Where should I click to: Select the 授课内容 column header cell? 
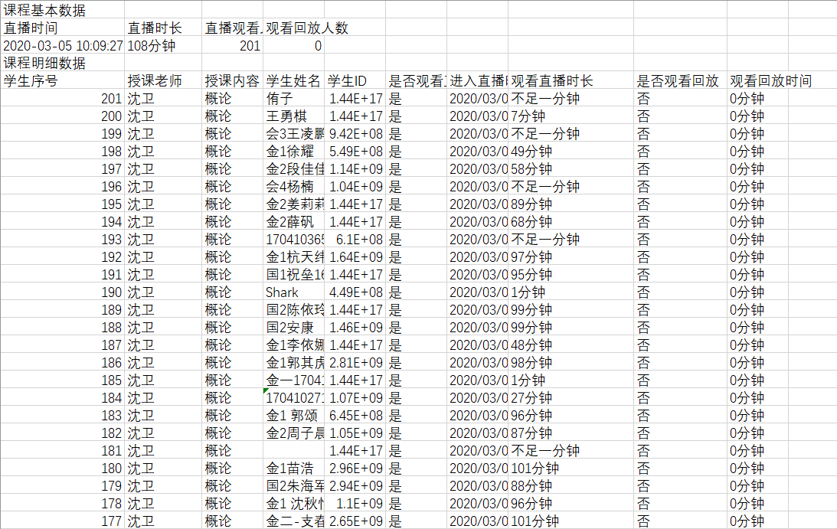(x=232, y=81)
